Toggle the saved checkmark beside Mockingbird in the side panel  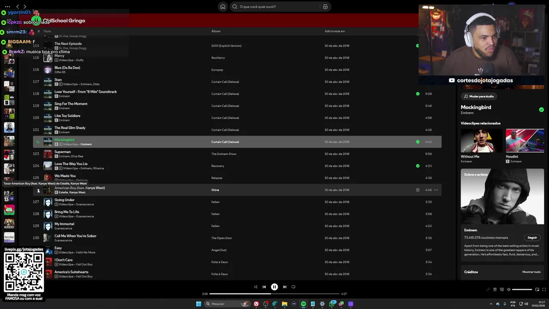(541, 109)
